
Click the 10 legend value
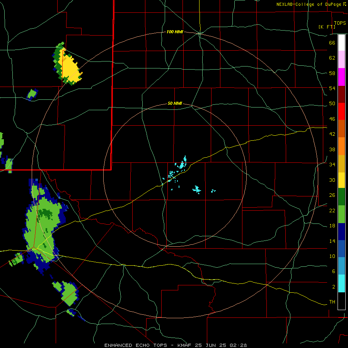(x=332, y=256)
